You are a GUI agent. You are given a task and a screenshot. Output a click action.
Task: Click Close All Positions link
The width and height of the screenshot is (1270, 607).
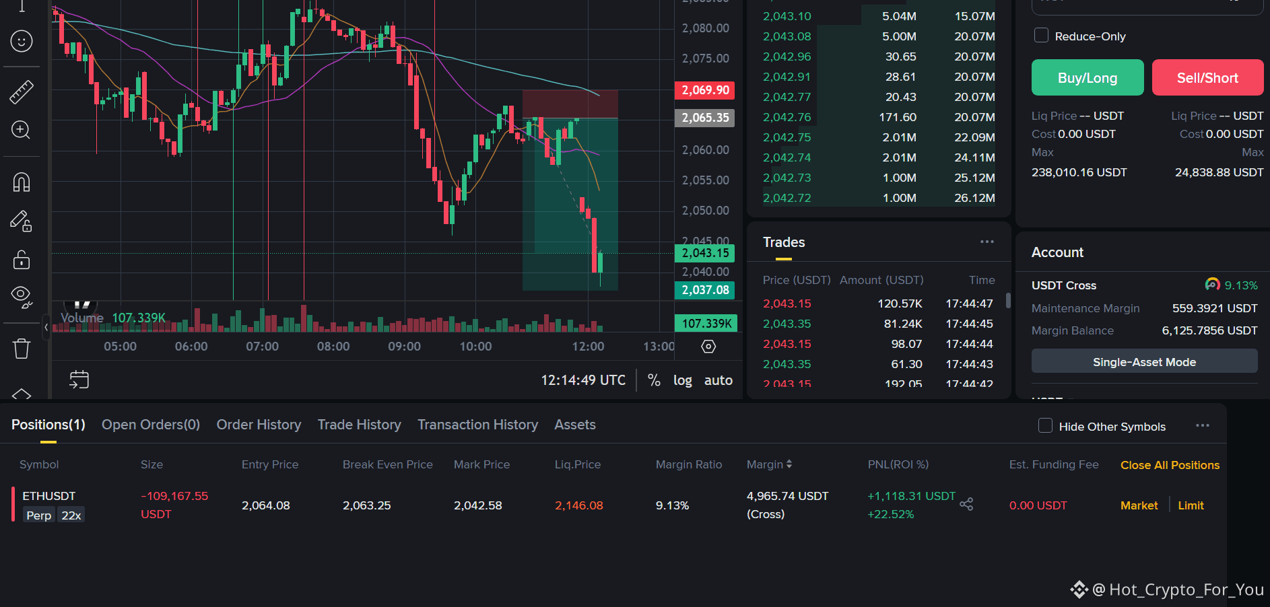click(1170, 465)
